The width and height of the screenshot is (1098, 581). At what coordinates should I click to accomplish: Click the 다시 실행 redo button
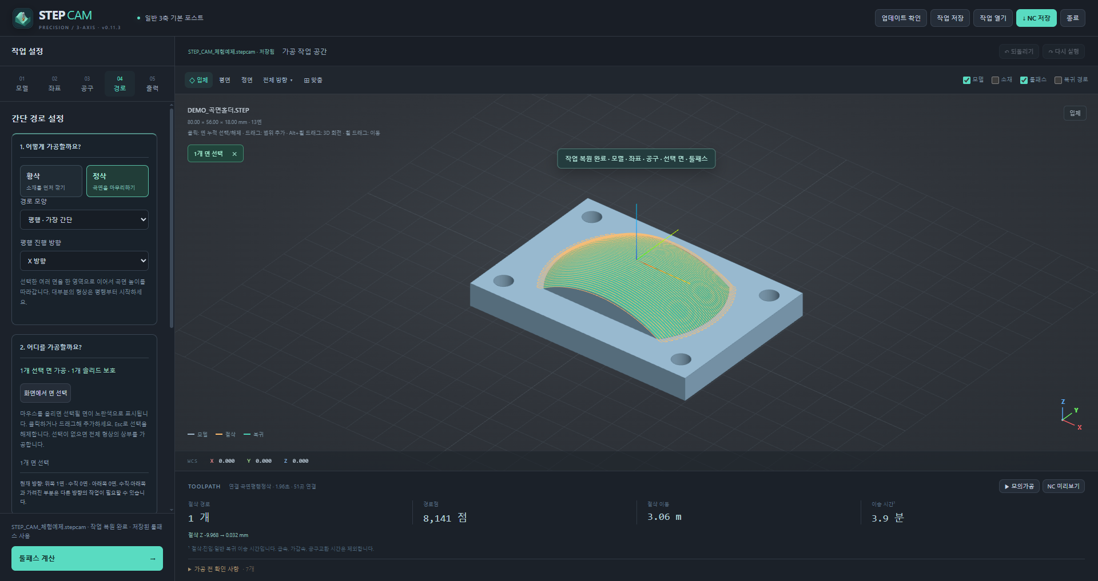1064,51
